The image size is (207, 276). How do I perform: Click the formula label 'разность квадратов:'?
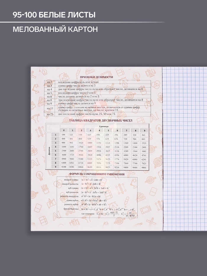coord(70,196)
